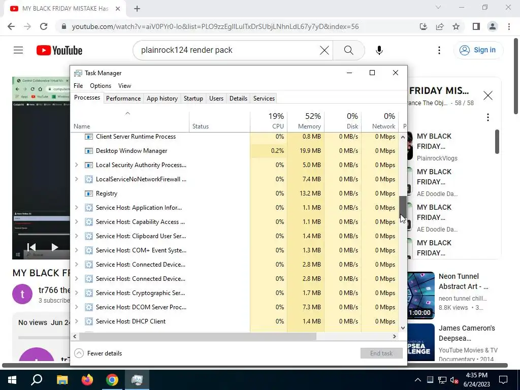Show hidden system tray icons

pos(418,380)
